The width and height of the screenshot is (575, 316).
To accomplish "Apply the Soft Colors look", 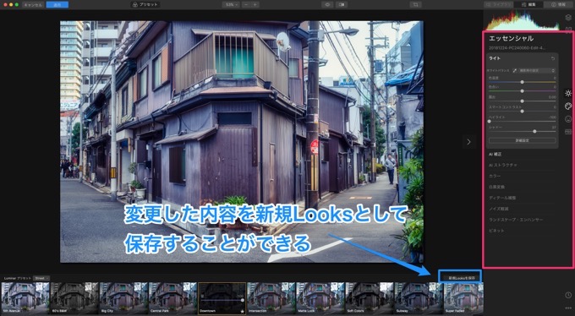I will pos(370,298).
